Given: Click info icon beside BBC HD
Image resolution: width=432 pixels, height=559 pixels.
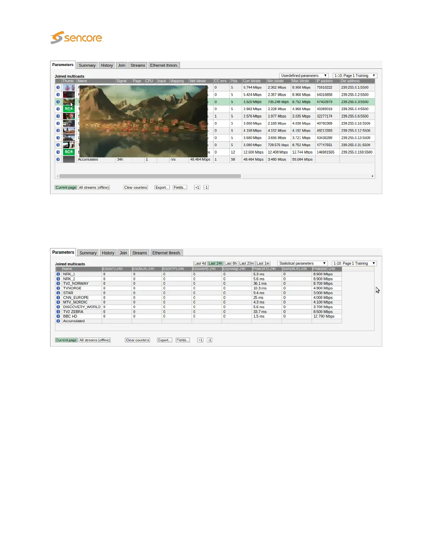Looking at the screenshot, I should (x=58, y=316).
